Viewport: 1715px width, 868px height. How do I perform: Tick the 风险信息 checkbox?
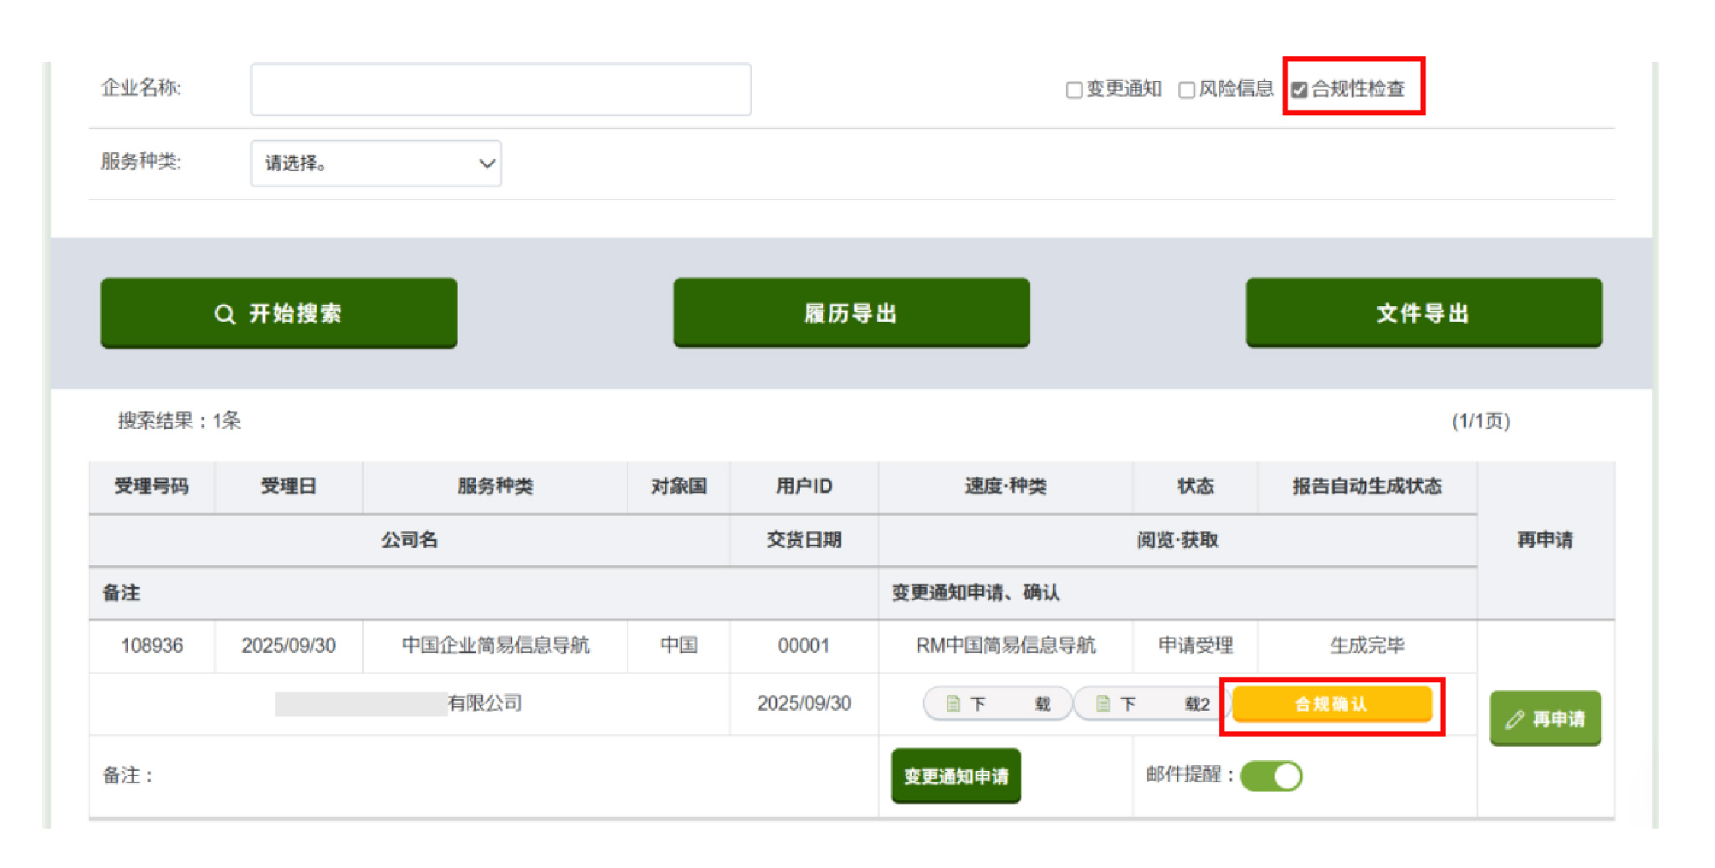point(1186,90)
